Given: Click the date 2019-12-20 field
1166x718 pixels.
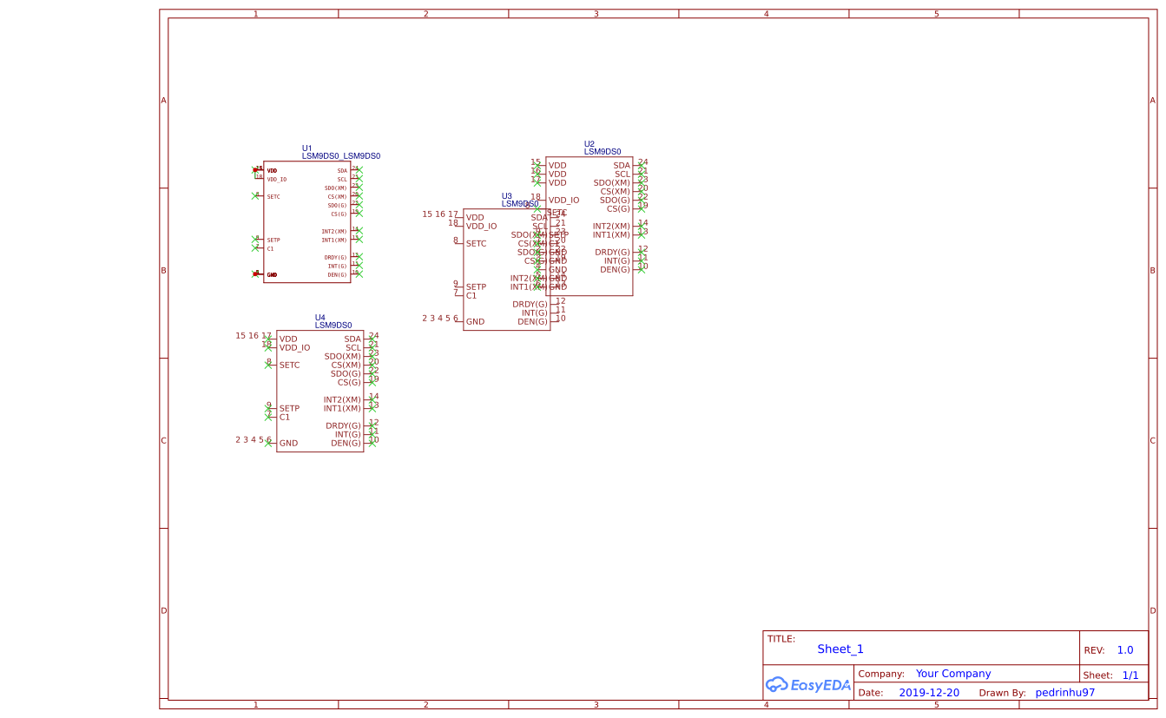Looking at the screenshot, I should click(928, 693).
